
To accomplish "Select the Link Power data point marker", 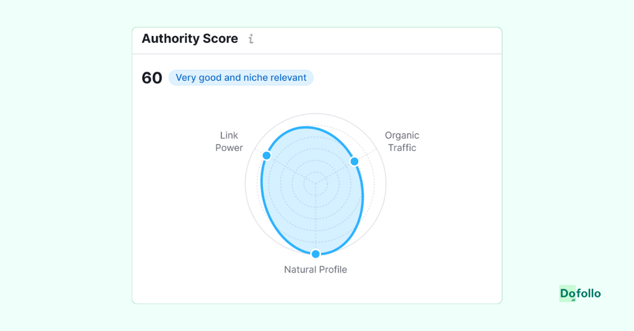I will click(267, 155).
